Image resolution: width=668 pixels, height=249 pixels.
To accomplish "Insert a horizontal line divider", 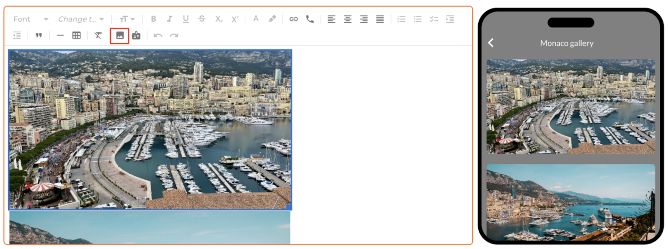I will tap(60, 35).
